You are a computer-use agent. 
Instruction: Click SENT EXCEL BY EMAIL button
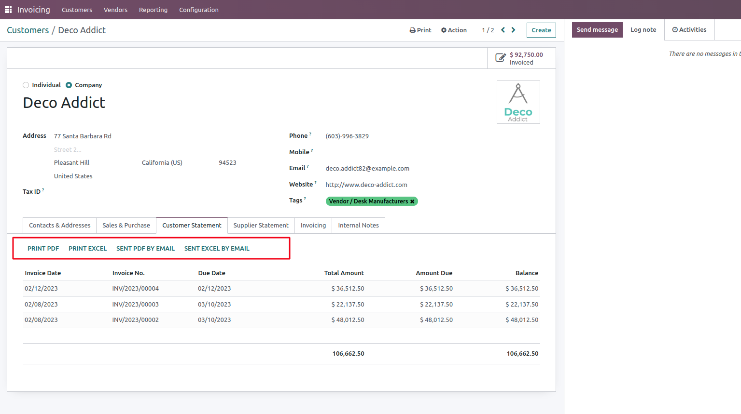[x=217, y=249]
